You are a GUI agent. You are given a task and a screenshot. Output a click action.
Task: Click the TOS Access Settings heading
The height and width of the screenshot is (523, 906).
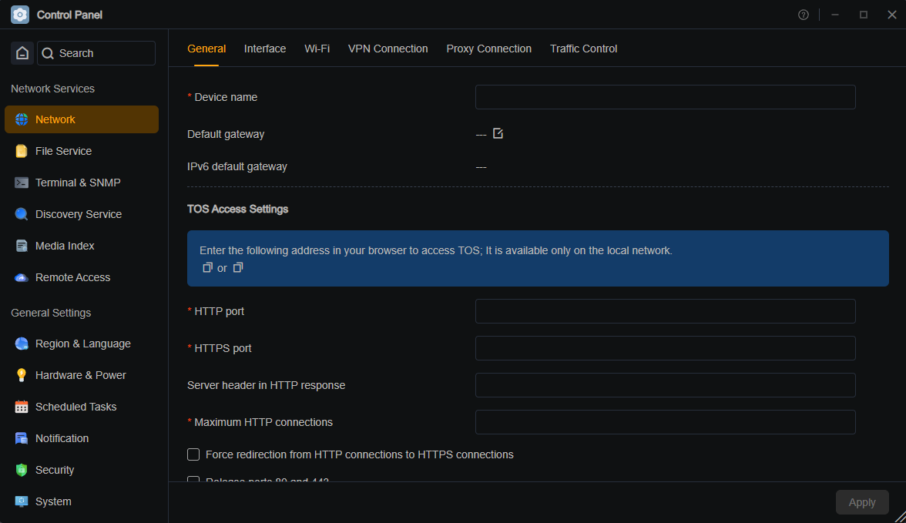point(237,210)
